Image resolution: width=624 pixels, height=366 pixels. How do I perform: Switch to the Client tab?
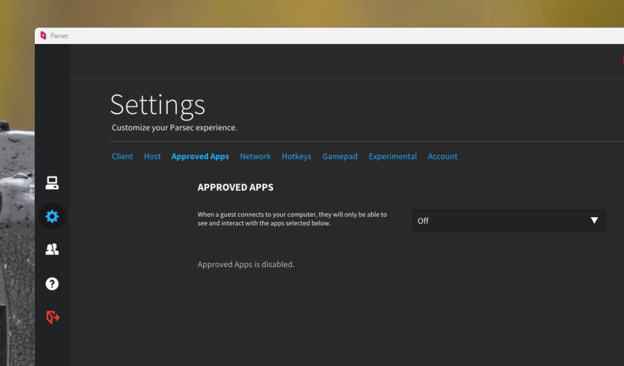(122, 156)
